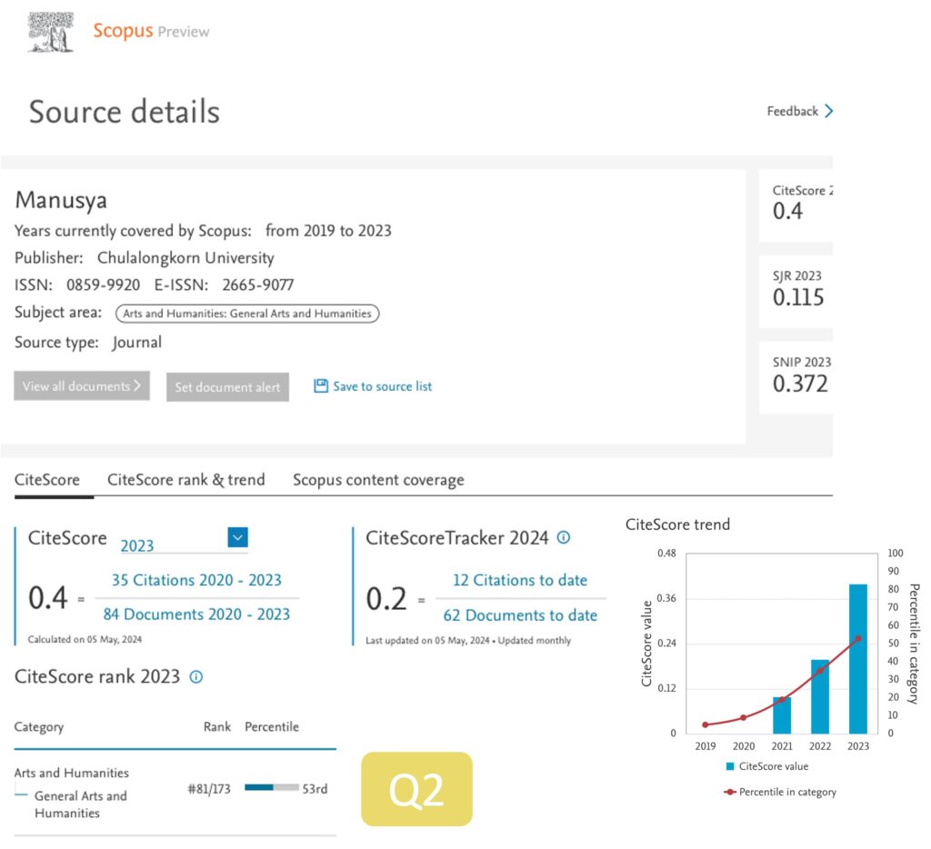This screenshot has width=931, height=849.
Task: Click the Percentile in category legend marker
Action: (x=730, y=792)
